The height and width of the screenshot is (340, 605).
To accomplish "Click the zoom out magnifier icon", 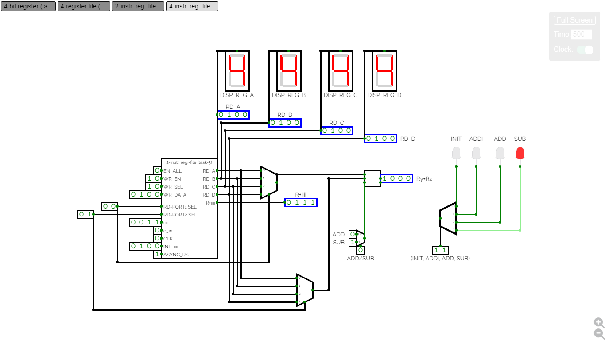I will click(599, 334).
